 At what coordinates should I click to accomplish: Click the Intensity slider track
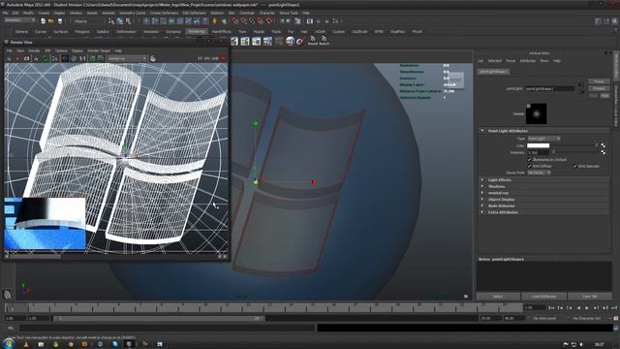[x=574, y=152]
